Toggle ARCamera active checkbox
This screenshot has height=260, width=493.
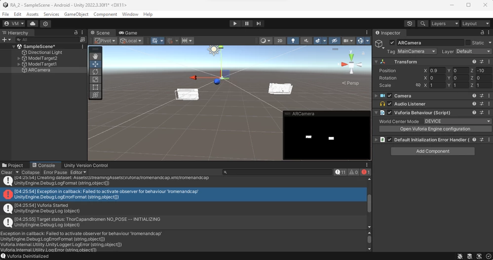click(x=392, y=43)
